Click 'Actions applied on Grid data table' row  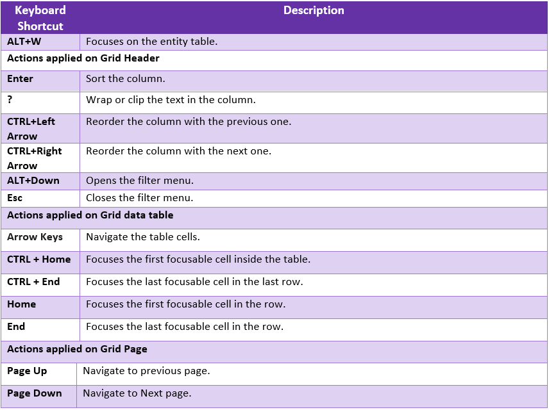point(90,215)
